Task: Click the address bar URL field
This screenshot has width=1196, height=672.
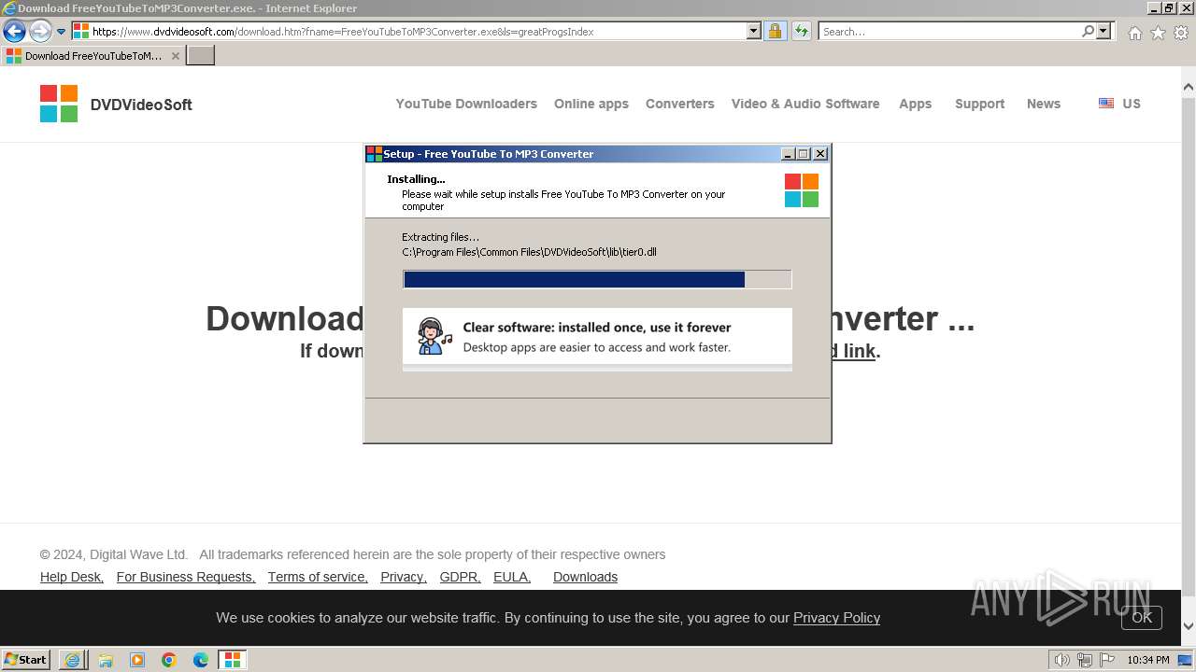Action: click(x=416, y=32)
